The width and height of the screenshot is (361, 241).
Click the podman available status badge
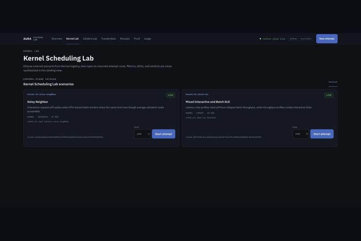(301, 39)
